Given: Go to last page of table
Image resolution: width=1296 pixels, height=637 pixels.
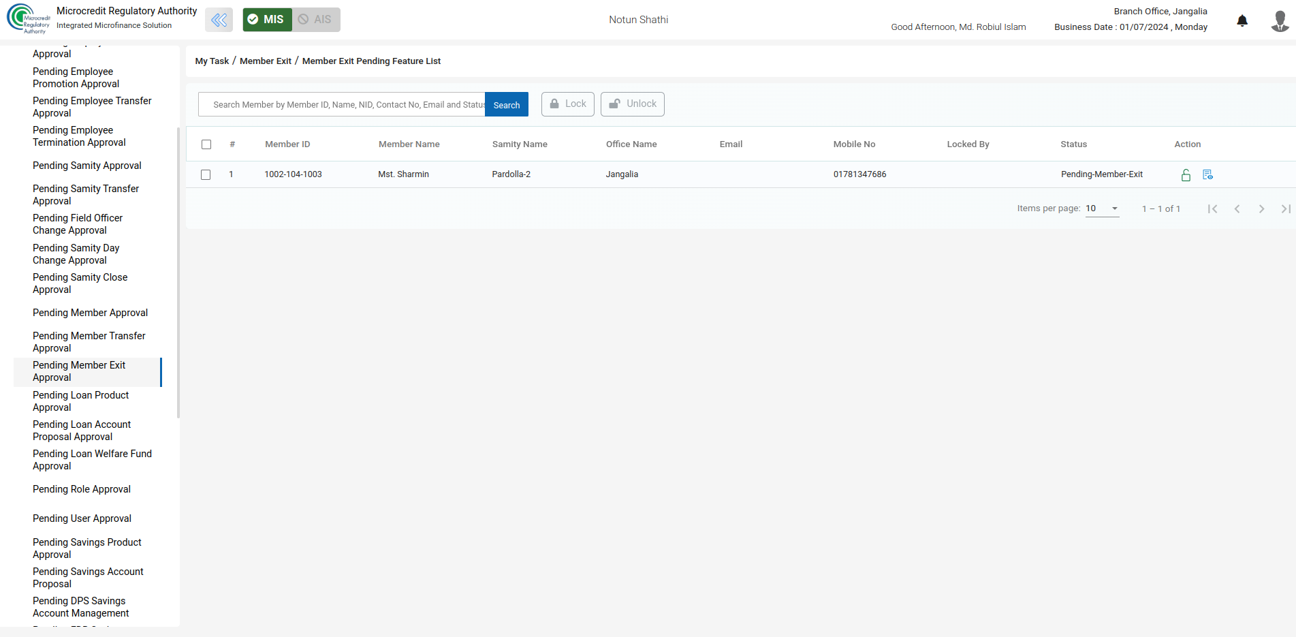Looking at the screenshot, I should (x=1286, y=209).
